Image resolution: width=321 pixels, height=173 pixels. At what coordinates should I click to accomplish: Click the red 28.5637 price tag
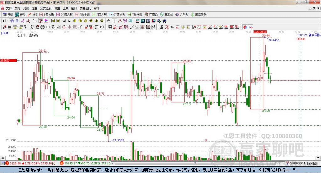(x=8, y=60)
